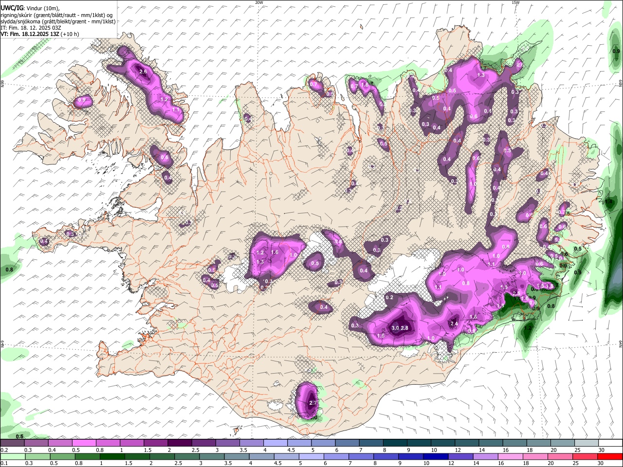Click the 'Vindur (10m)' label

coord(43,8)
